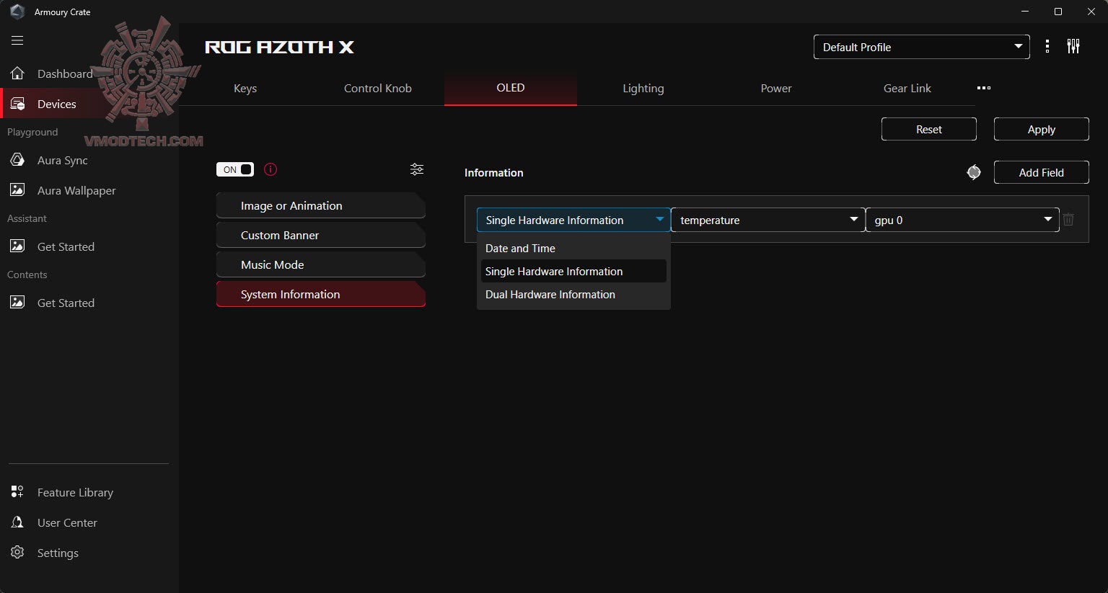Click the ROG AZOTH X device title
Screen dimensions: 1108x593
tap(279, 47)
